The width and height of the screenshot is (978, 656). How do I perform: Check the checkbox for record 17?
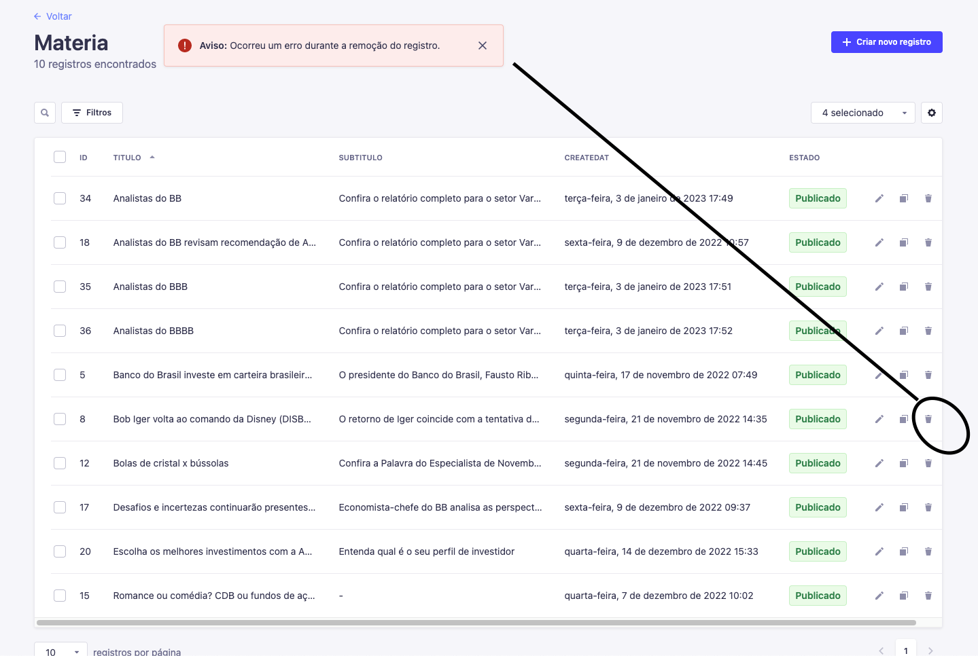coord(60,507)
